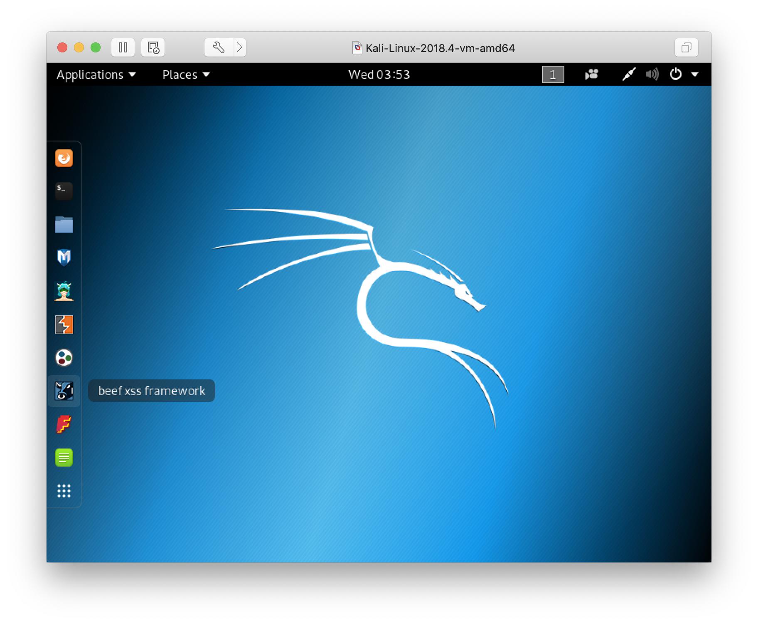
Task: Click the beef xss framework tooltip label
Action: tap(152, 391)
